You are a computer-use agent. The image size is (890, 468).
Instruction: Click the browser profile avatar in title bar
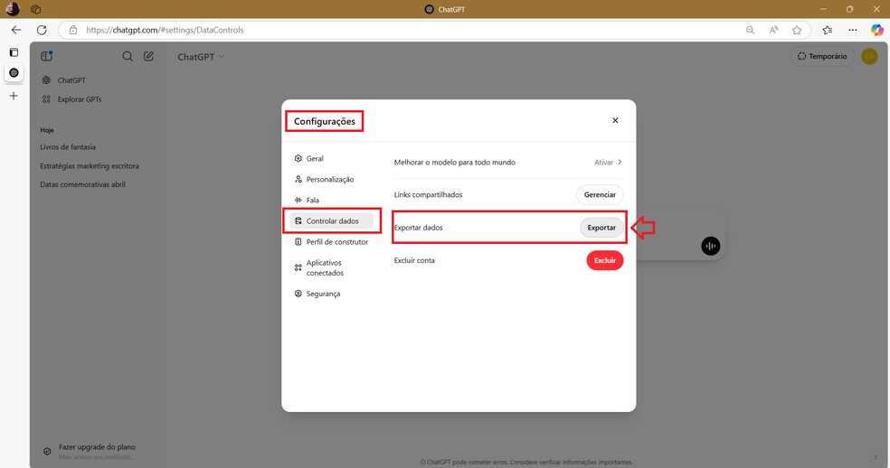point(13,9)
